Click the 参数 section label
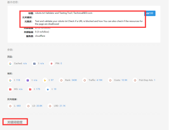Image resolution: width=169 pixels, height=130 pixels. tap(10, 50)
